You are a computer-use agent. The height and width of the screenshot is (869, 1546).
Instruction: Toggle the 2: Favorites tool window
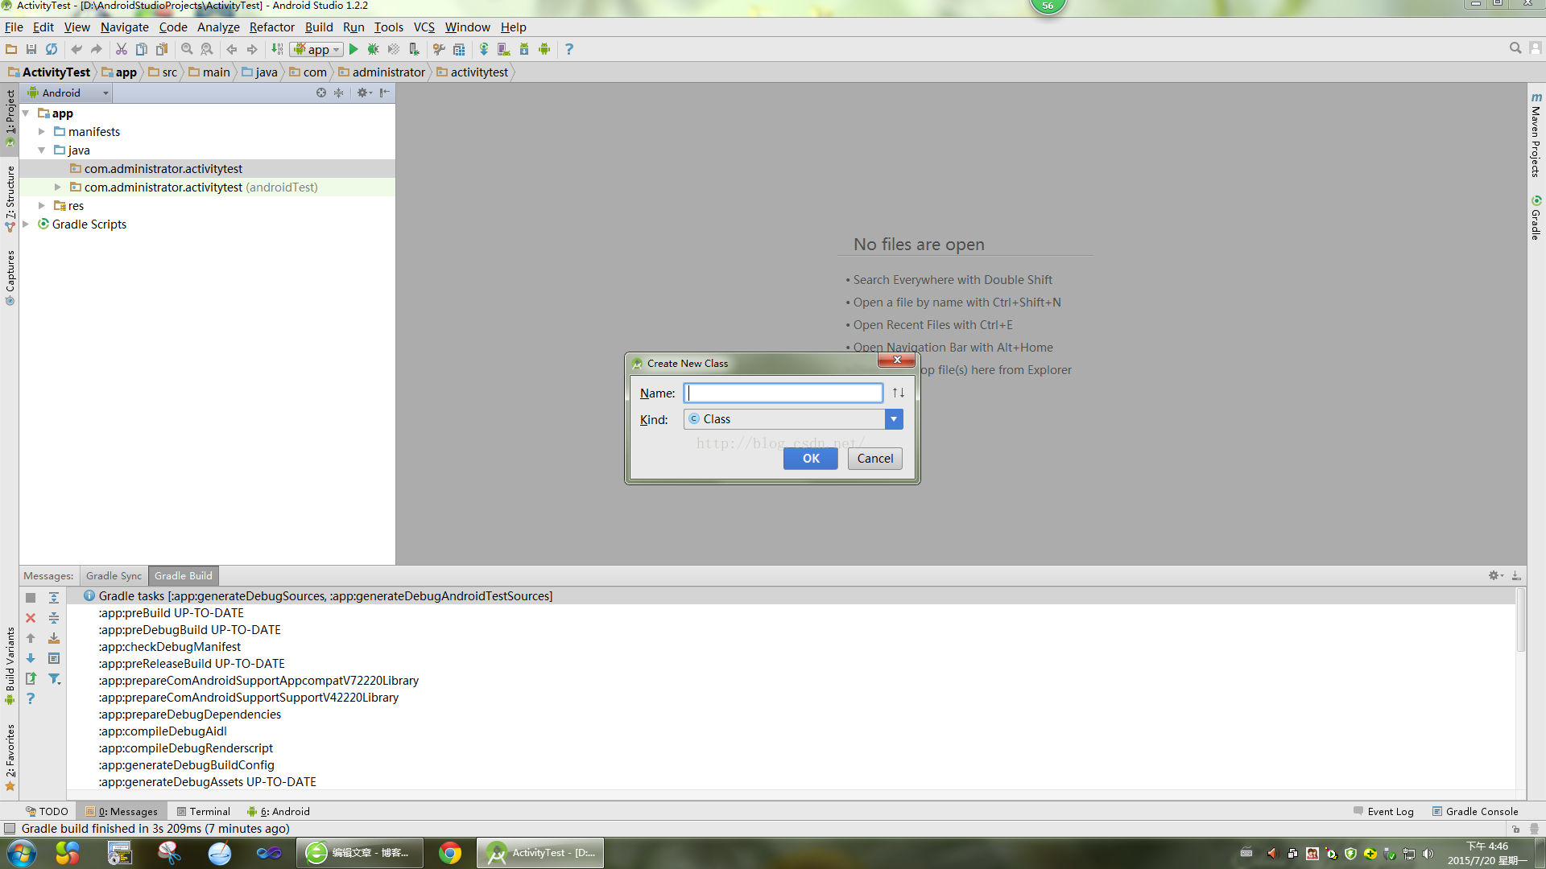point(10,757)
